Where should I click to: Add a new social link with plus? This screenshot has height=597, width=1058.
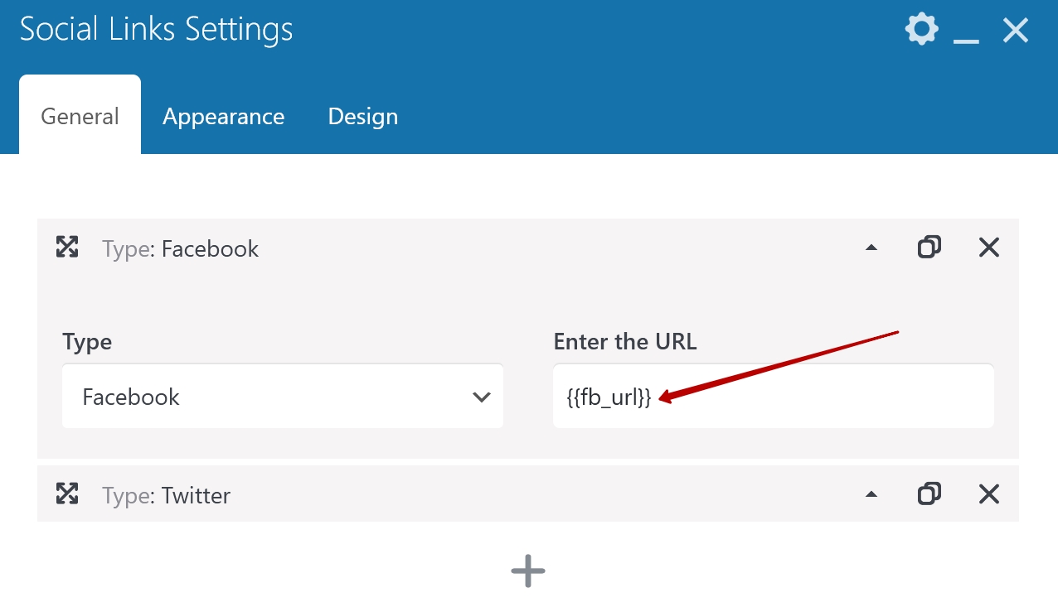(528, 571)
